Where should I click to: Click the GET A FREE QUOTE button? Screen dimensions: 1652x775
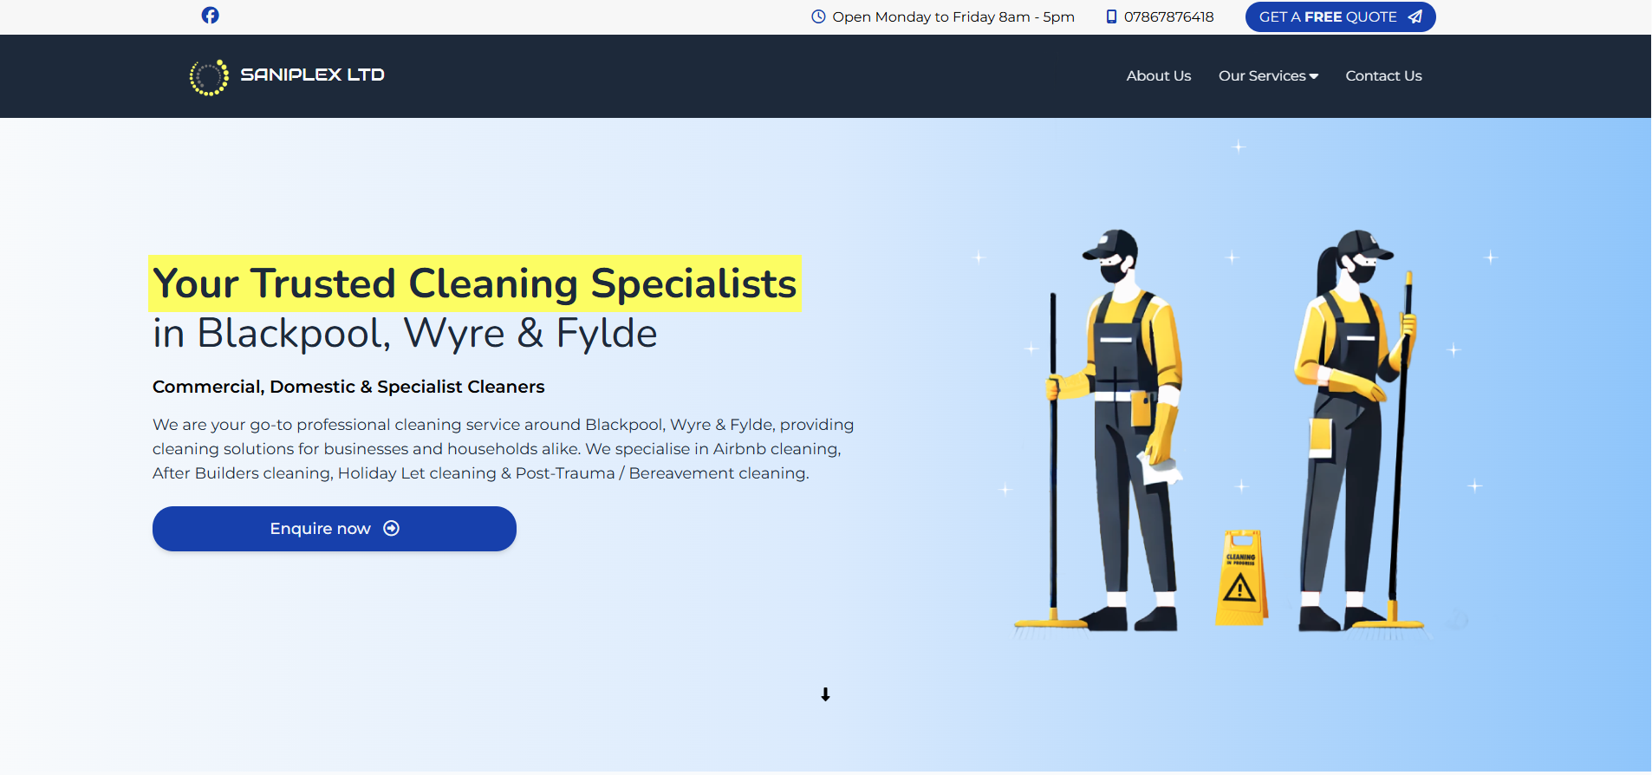click(x=1340, y=16)
